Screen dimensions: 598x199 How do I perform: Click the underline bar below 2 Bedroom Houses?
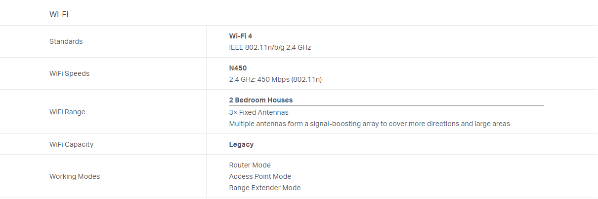[x=386, y=105]
